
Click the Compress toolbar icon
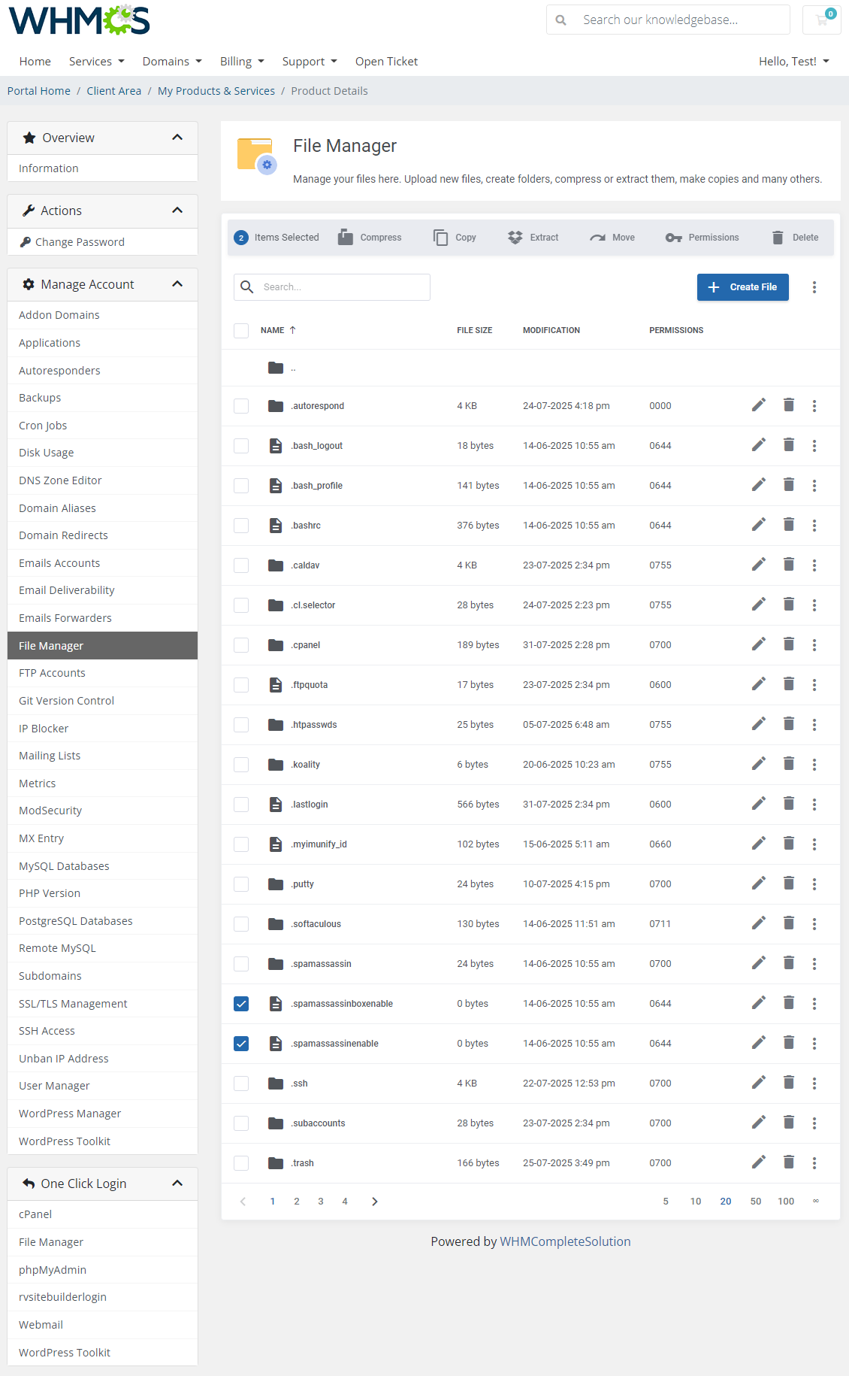(346, 238)
